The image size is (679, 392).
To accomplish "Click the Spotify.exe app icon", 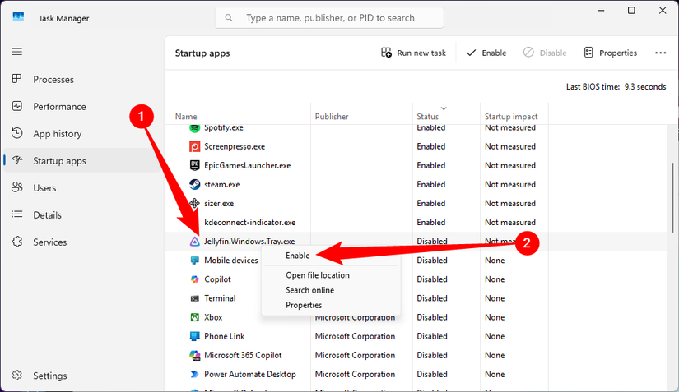I will tap(194, 128).
